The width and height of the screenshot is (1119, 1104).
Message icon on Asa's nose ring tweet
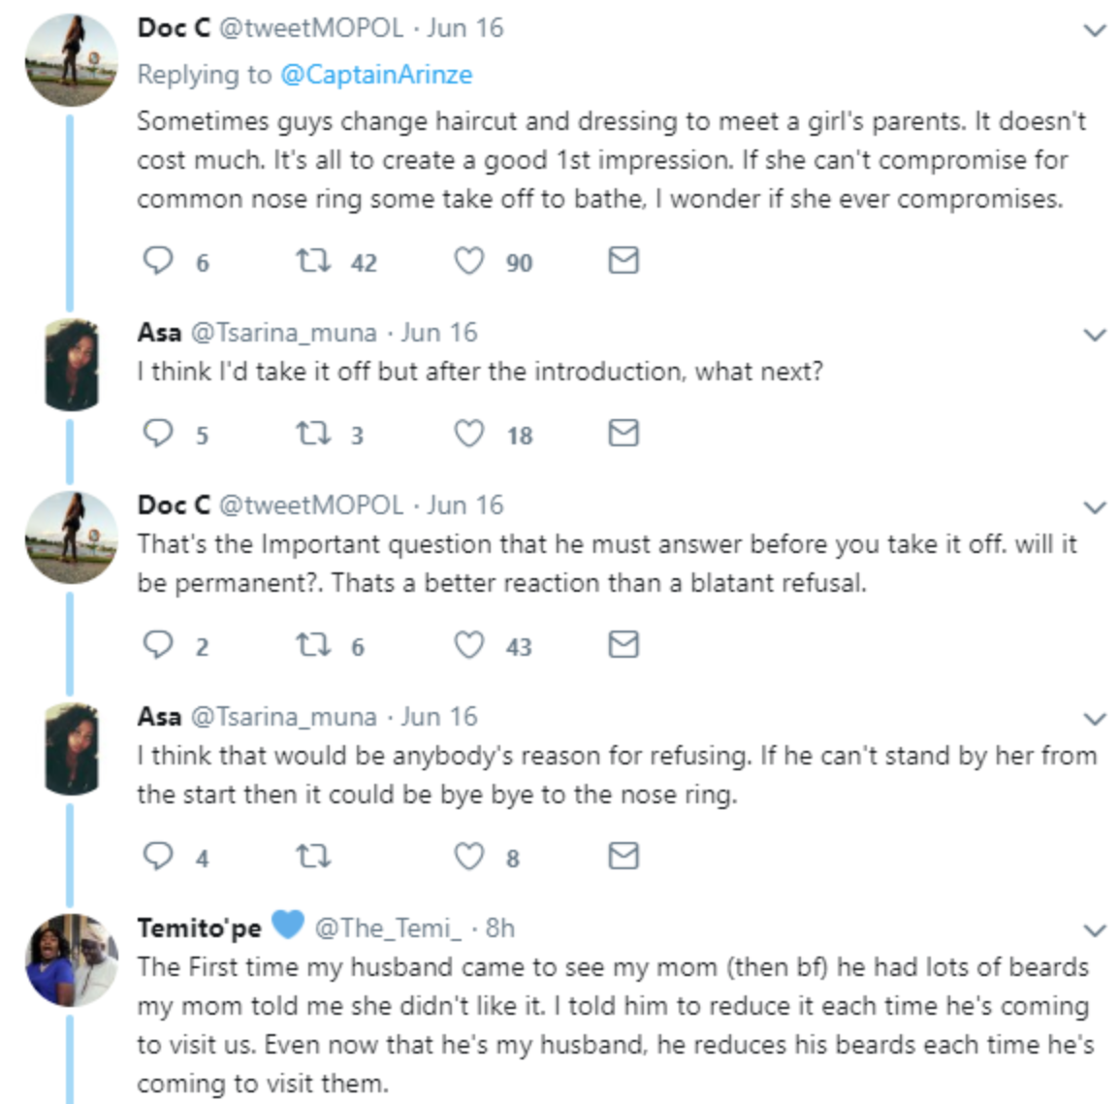click(x=623, y=856)
